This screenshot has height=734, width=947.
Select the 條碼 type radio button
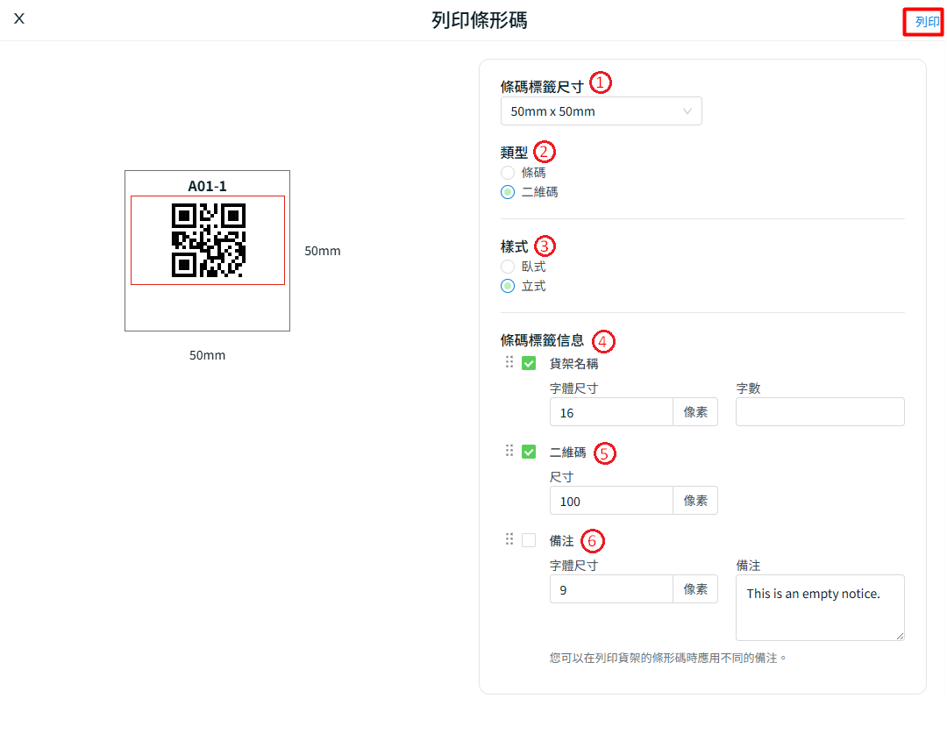(x=508, y=173)
